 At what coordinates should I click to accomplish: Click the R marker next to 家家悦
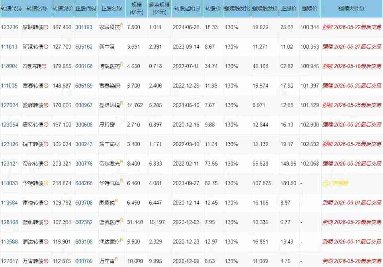pyautogui.click(x=117, y=201)
